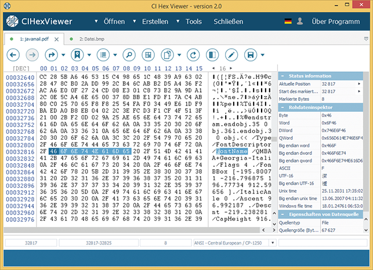Screen dimensions: 373x270
Task: Open the Erstellen menu
Action: click(155, 21)
